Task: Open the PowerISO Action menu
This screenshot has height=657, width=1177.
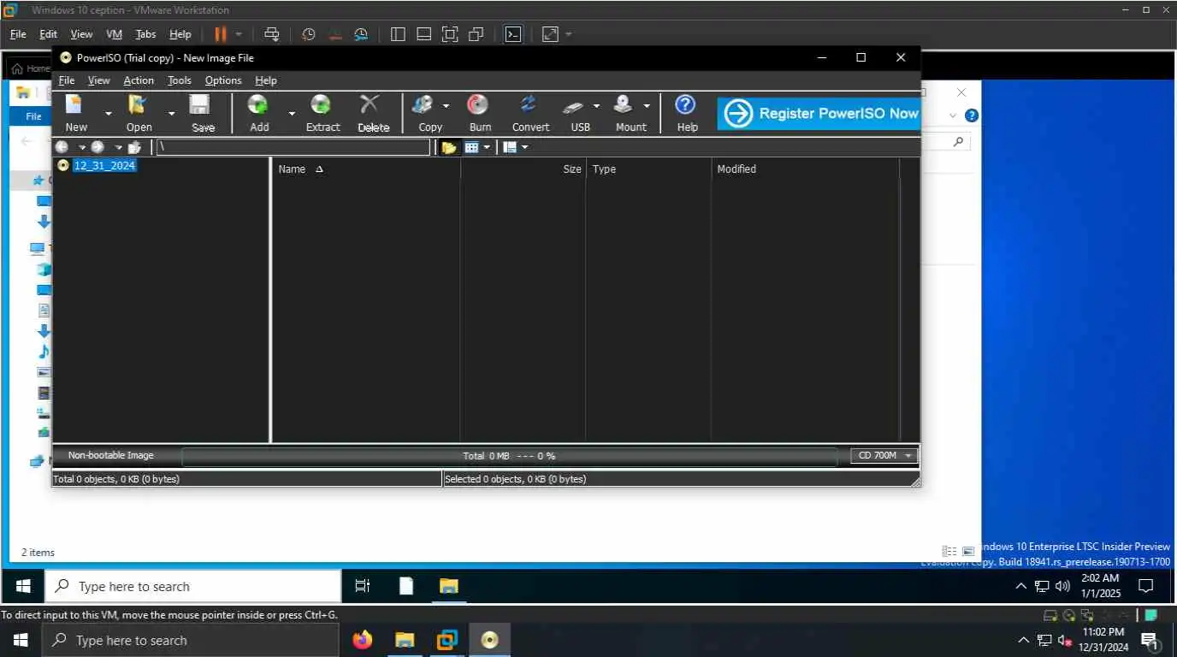Action: [139, 80]
